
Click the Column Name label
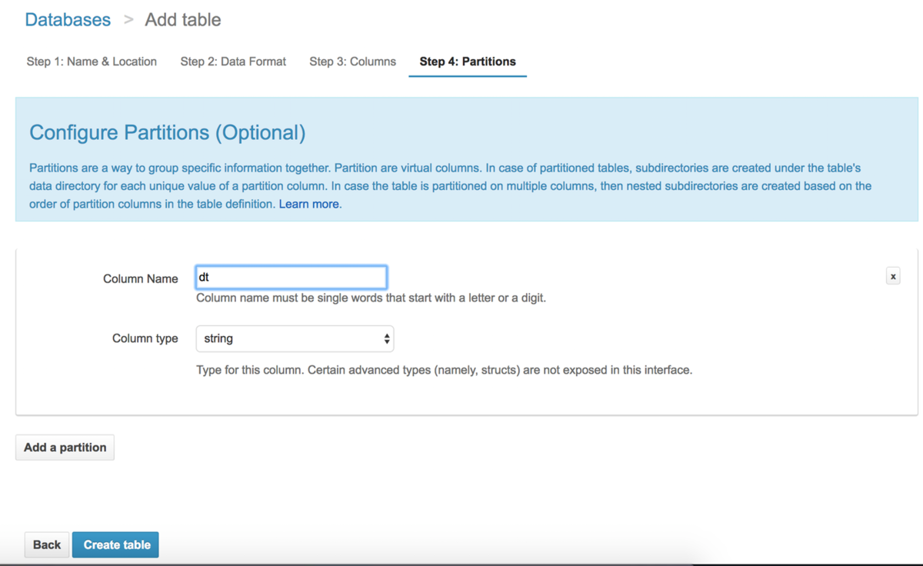click(141, 278)
